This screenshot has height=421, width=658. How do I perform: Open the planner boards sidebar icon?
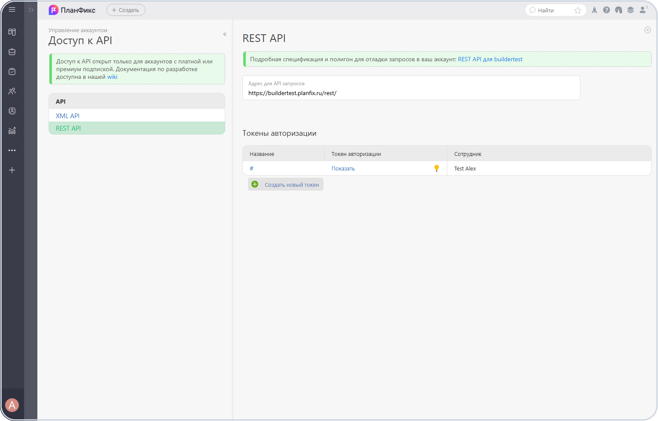coord(12,32)
